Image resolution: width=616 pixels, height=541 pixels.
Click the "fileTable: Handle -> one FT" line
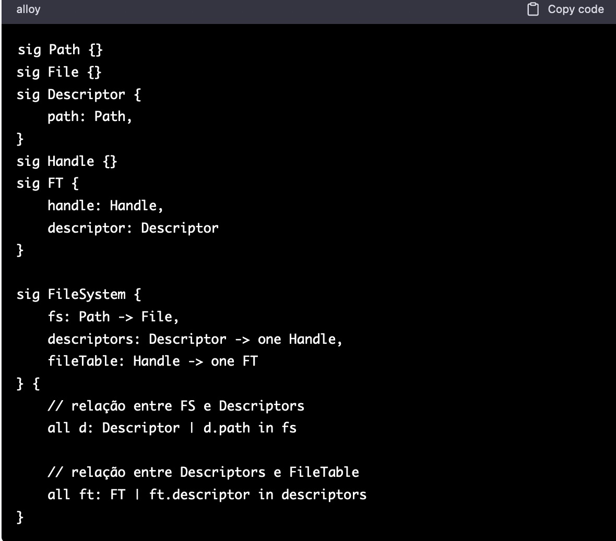click(152, 361)
